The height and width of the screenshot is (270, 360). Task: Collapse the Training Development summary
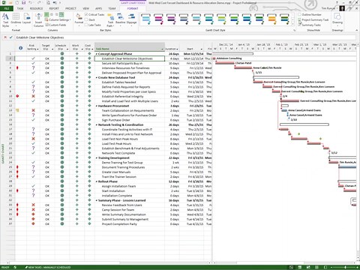97,158
